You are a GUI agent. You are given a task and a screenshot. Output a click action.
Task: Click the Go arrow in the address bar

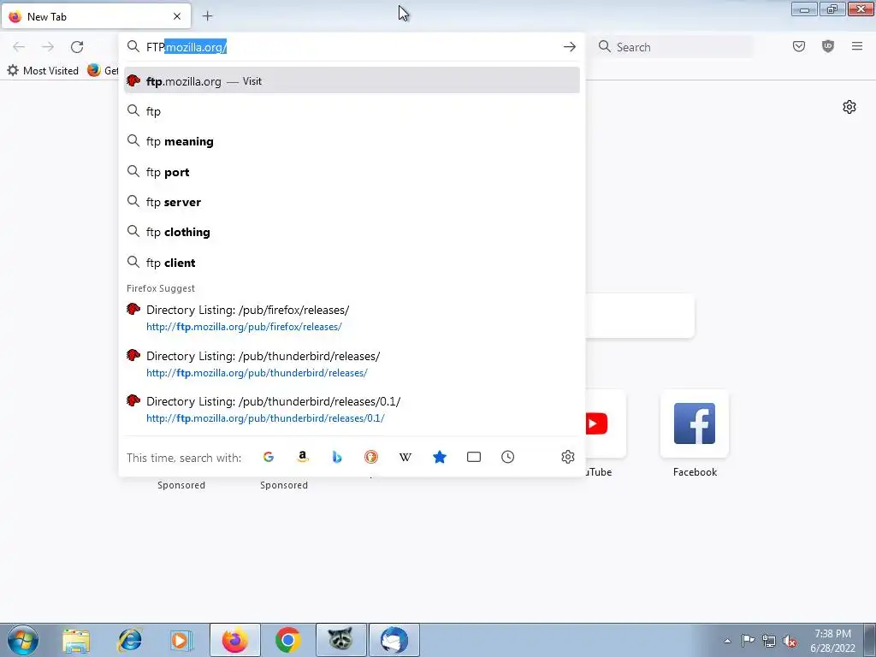(569, 47)
